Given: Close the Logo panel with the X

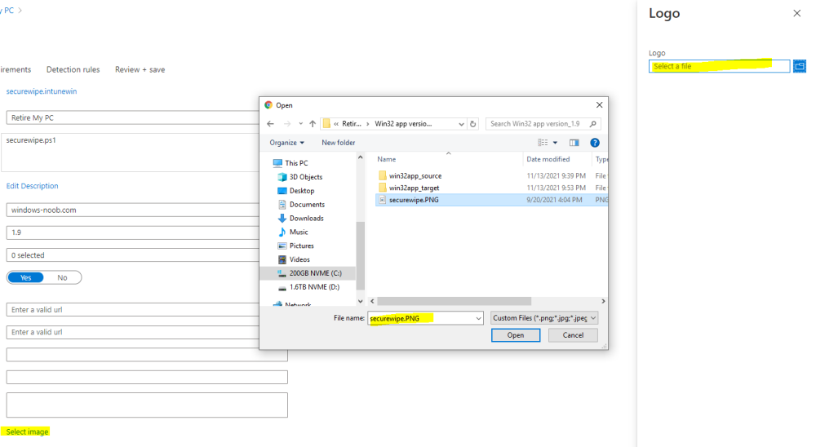Looking at the screenshot, I should pos(796,14).
